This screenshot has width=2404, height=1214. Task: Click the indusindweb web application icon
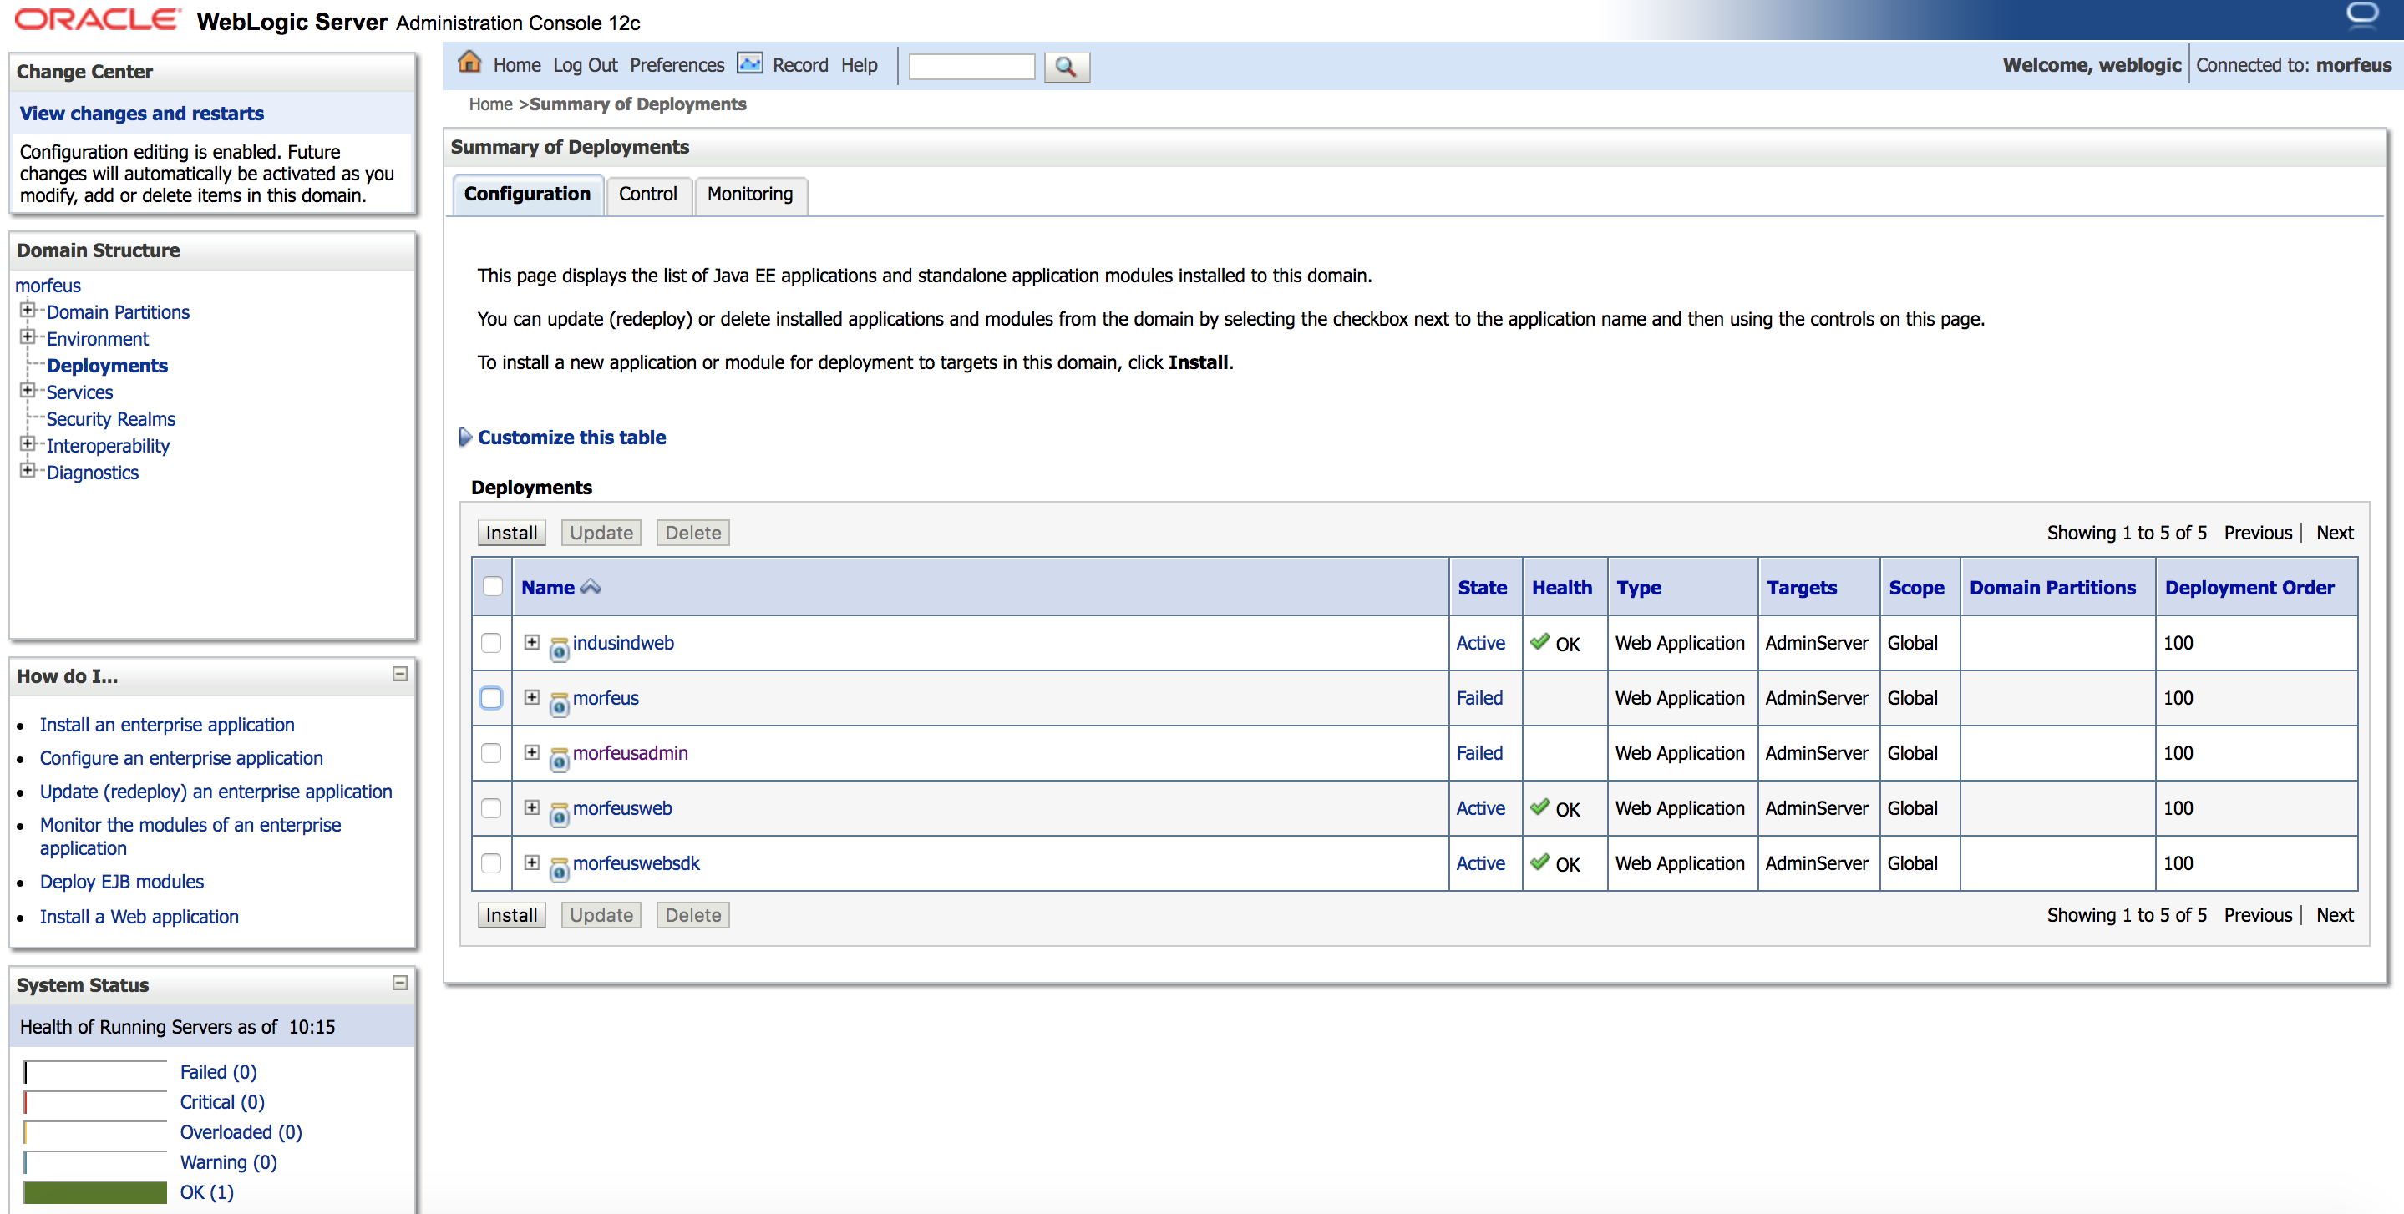coord(559,649)
